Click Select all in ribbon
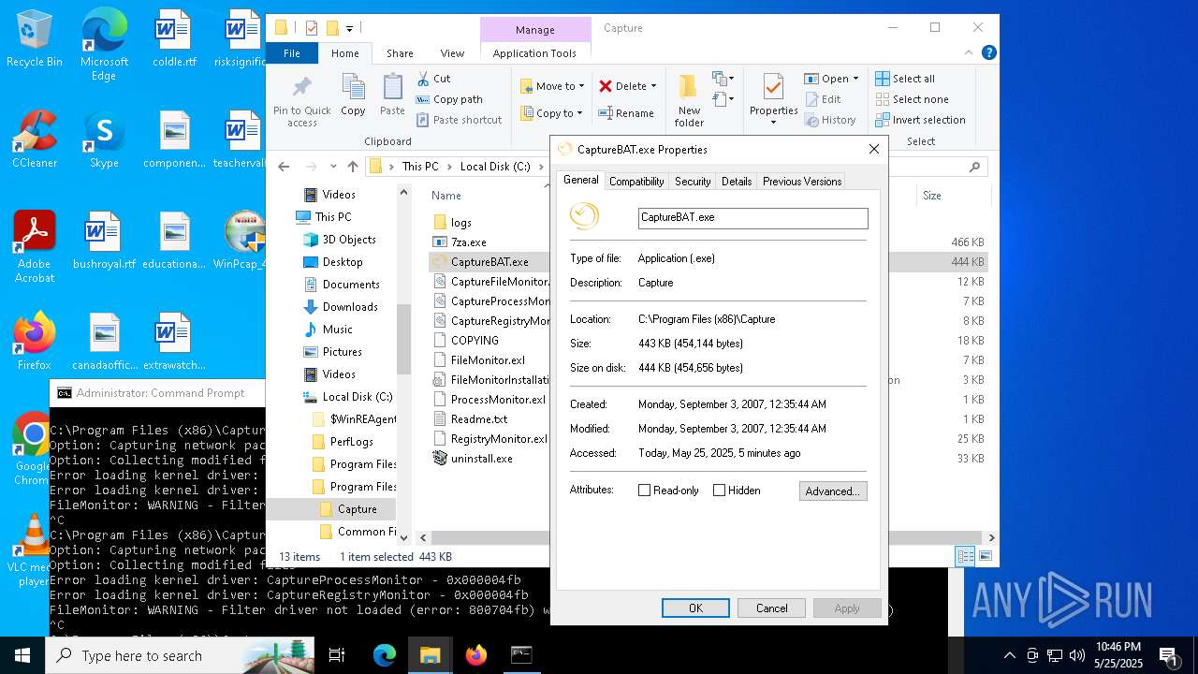The image size is (1198, 674). (x=905, y=79)
